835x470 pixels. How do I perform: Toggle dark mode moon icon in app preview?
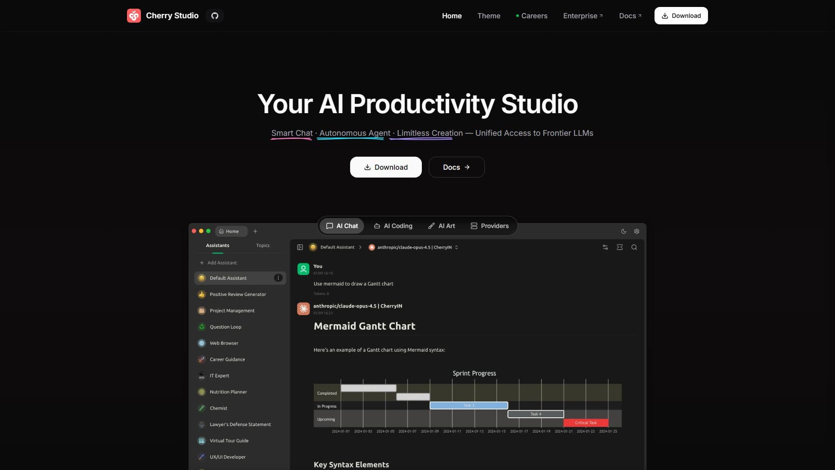click(624, 232)
